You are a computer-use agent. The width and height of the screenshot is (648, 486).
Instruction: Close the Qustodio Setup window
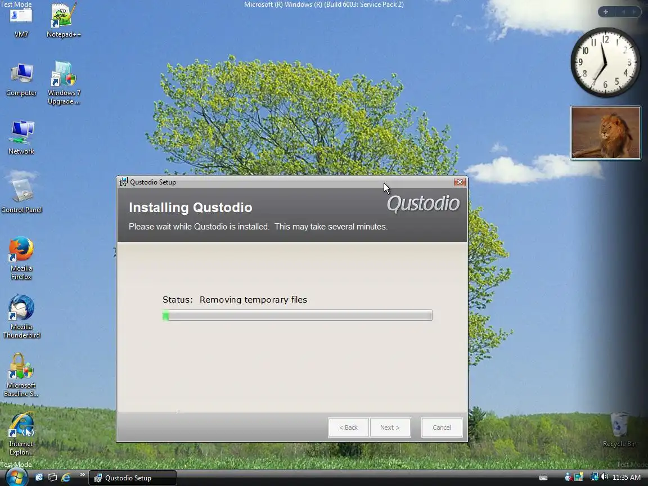(460, 182)
